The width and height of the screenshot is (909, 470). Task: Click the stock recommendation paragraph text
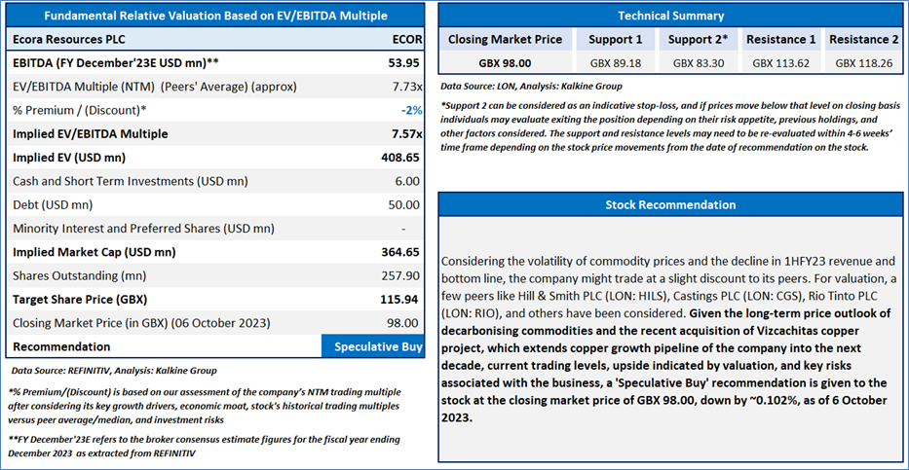[x=671, y=339]
